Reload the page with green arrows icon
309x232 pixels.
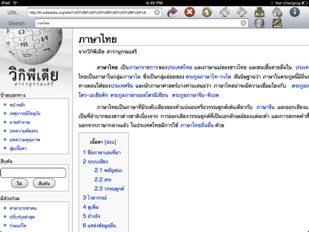pyautogui.click(x=207, y=12)
